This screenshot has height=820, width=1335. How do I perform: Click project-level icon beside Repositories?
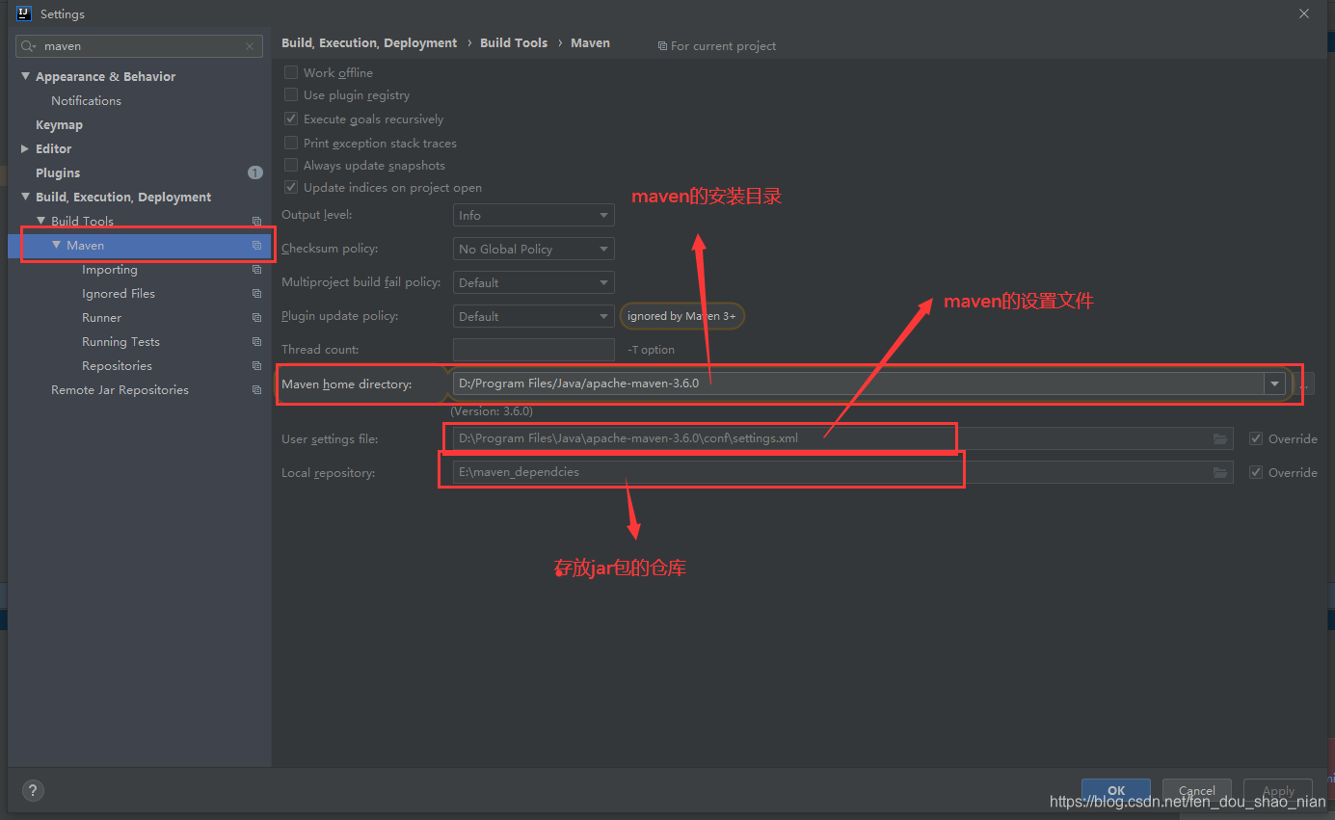pos(256,366)
